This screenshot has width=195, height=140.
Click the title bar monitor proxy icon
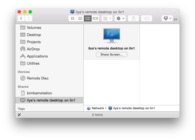point(72,12)
